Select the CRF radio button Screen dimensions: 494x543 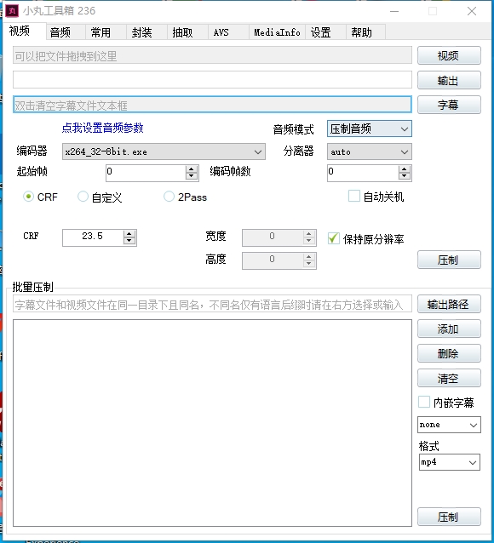coord(28,197)
